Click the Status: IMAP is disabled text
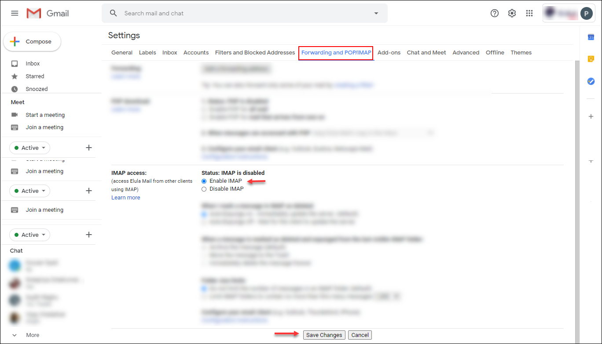Screen dimensions: 602x344 point(233,173)
